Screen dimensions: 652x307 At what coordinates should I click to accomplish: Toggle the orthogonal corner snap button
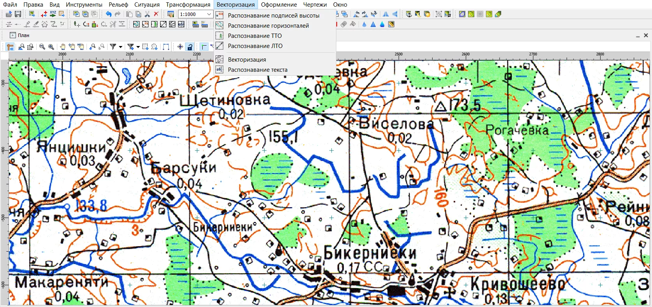pyautogui.click(x=204, y=47)
